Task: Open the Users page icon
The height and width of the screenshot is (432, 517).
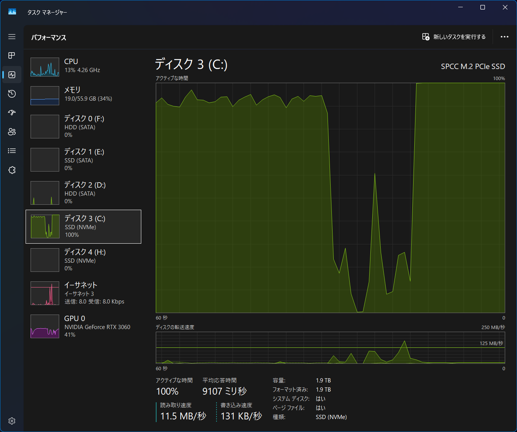Action: tap(12, 132)
